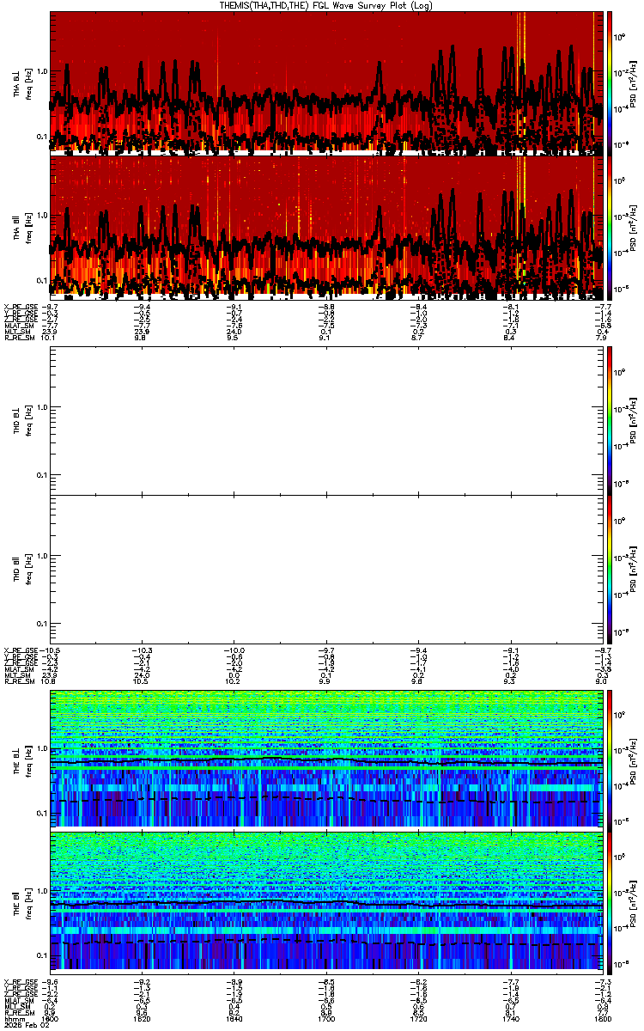
Task: Click the 'THA B⊥ freq [Hz]' axis label
Action: [x=23, y=82]
